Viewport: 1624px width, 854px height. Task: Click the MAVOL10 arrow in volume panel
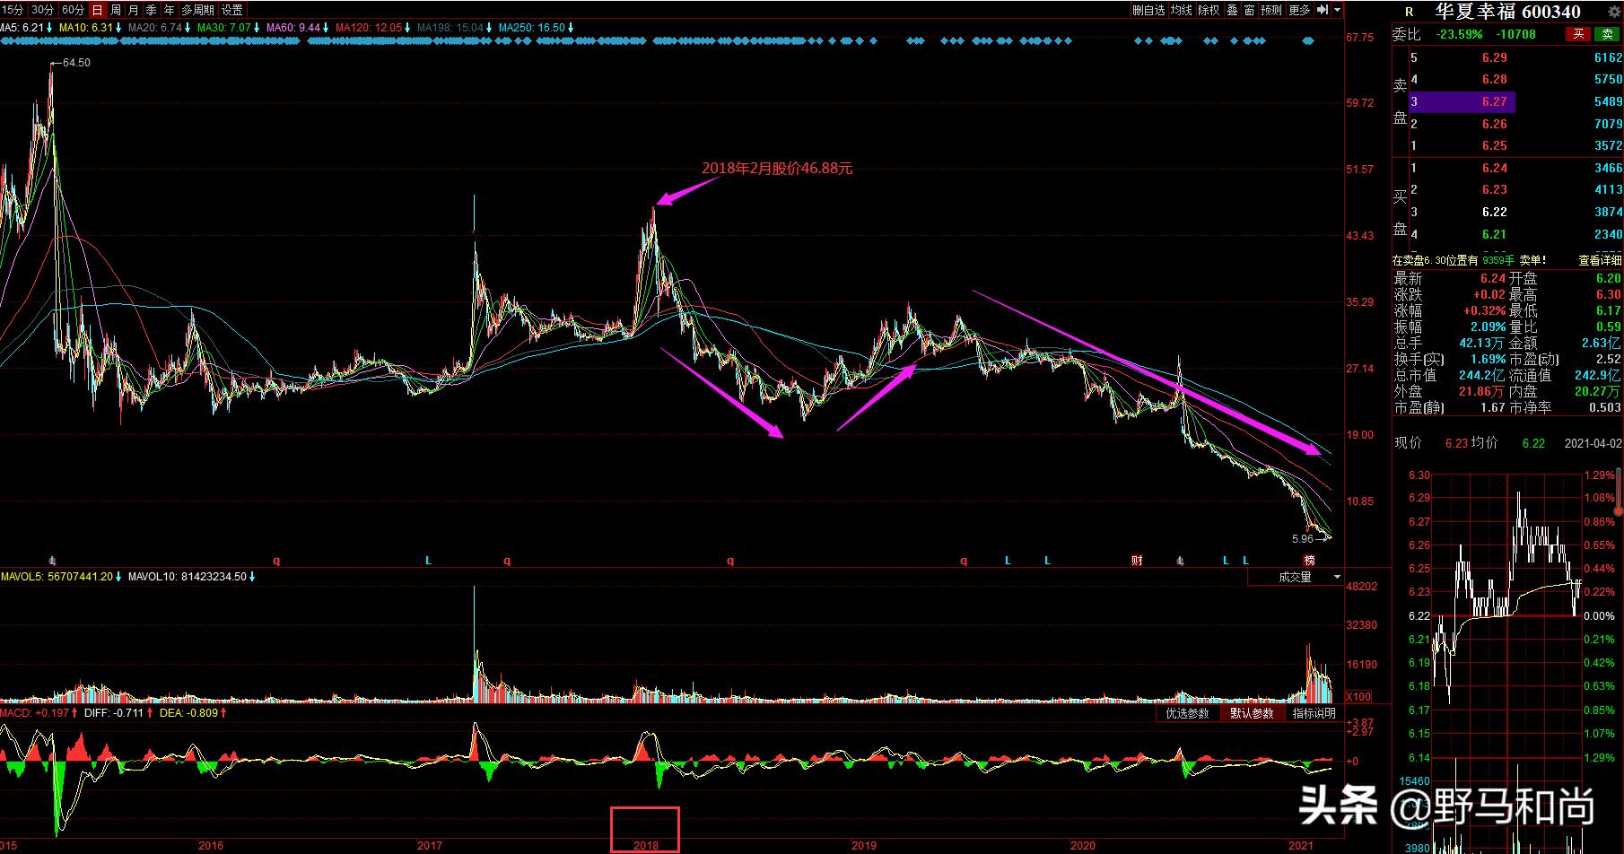[x=252, y=577]
